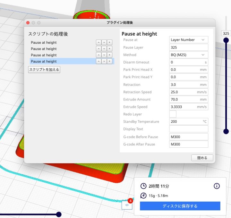Click the ディスクに保存する save button

tap(180, 206)
